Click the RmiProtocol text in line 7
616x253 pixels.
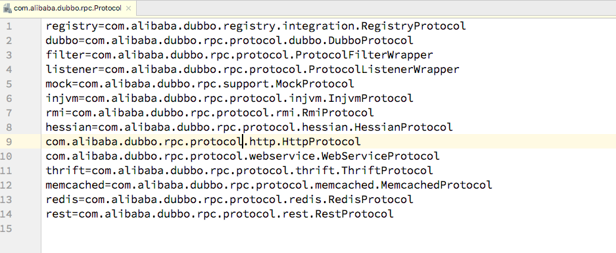[337, 113]
